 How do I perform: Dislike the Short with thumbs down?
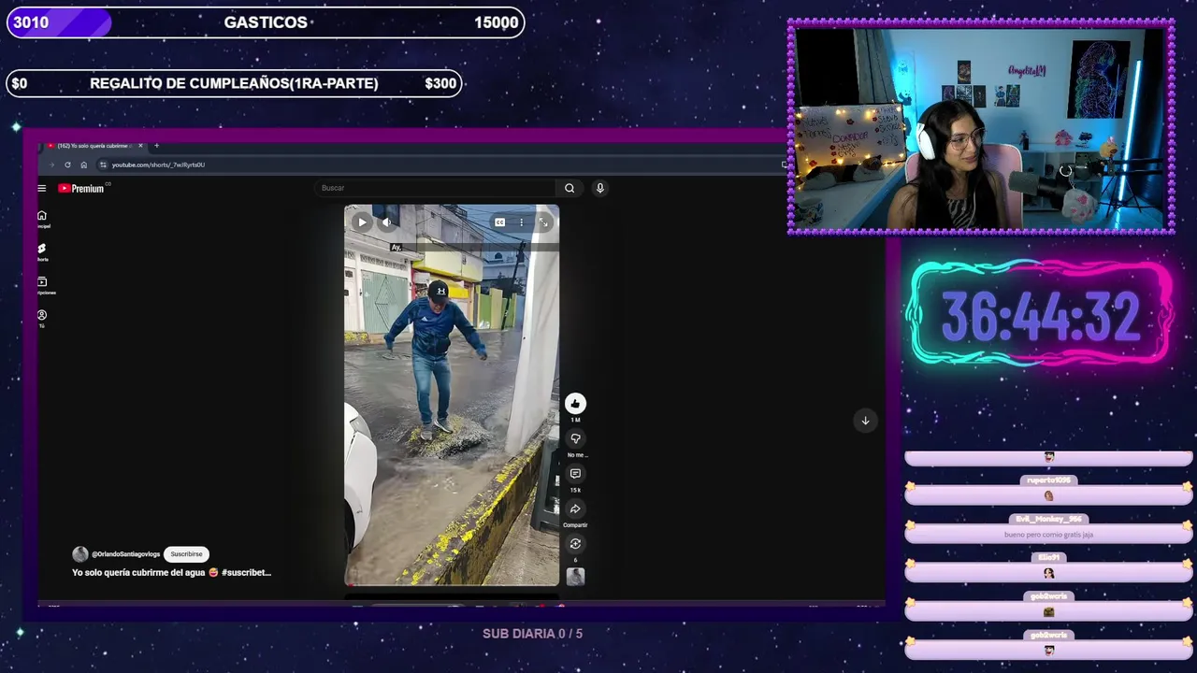click(x=575, y=438)
